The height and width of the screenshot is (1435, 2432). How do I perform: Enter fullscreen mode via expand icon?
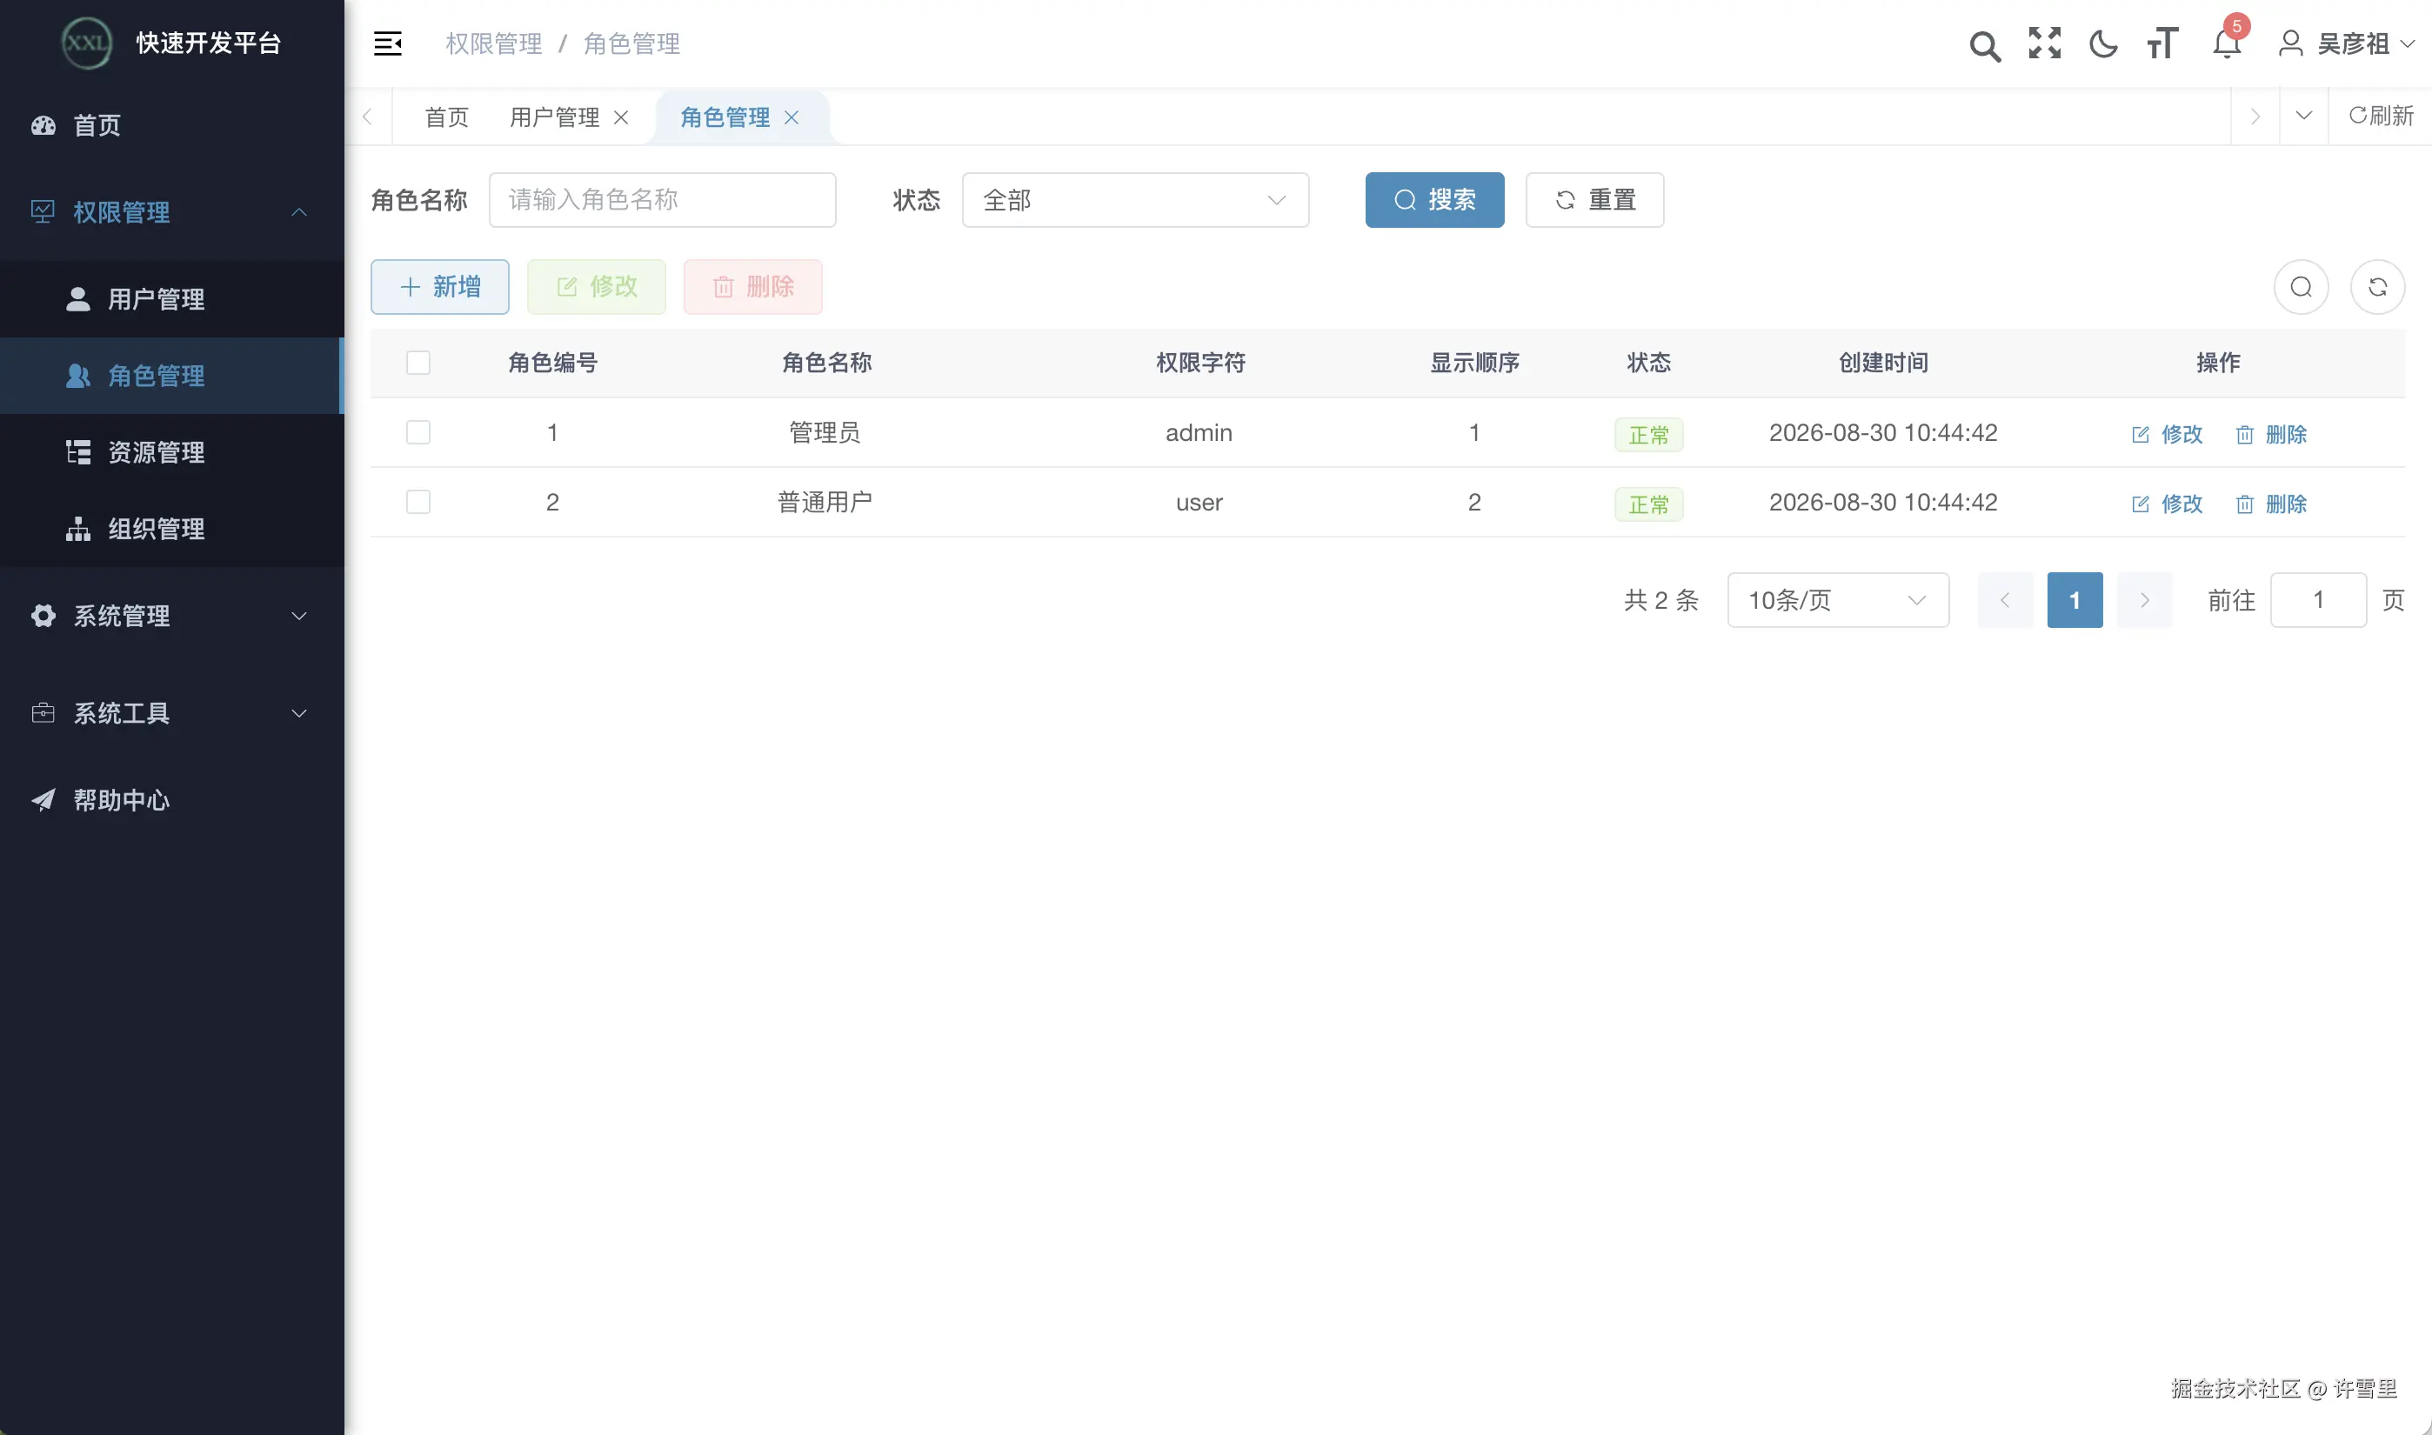(x=2044, y=43)
